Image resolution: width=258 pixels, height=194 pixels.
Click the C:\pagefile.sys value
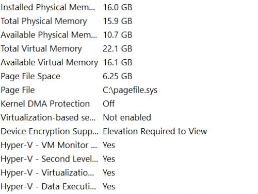point(130,91)
